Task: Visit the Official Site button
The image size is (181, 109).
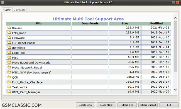Action: (127, 105)
